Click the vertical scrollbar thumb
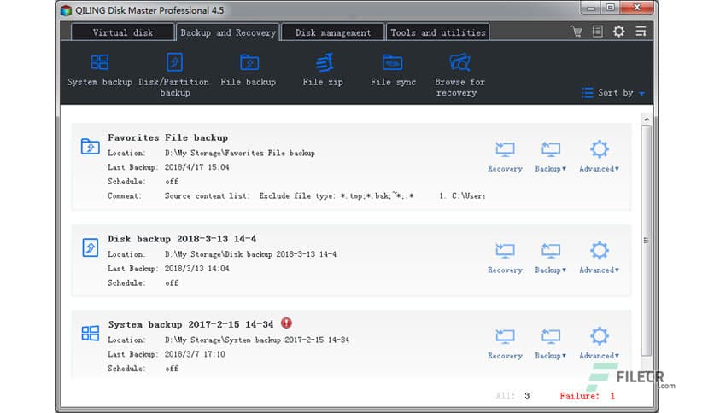Viewport: 714px width, 413px height. click(647, 240)
